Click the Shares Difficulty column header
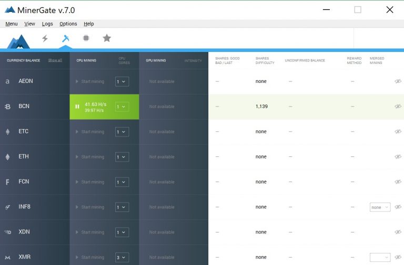Image resolution: width=404 pixels, height=265 pixels. (x=265, y=60)
